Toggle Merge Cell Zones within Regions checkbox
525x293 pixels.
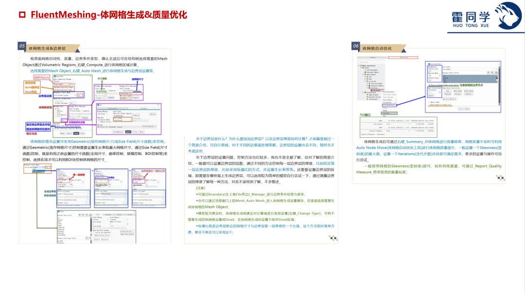[x=55, y=126]
